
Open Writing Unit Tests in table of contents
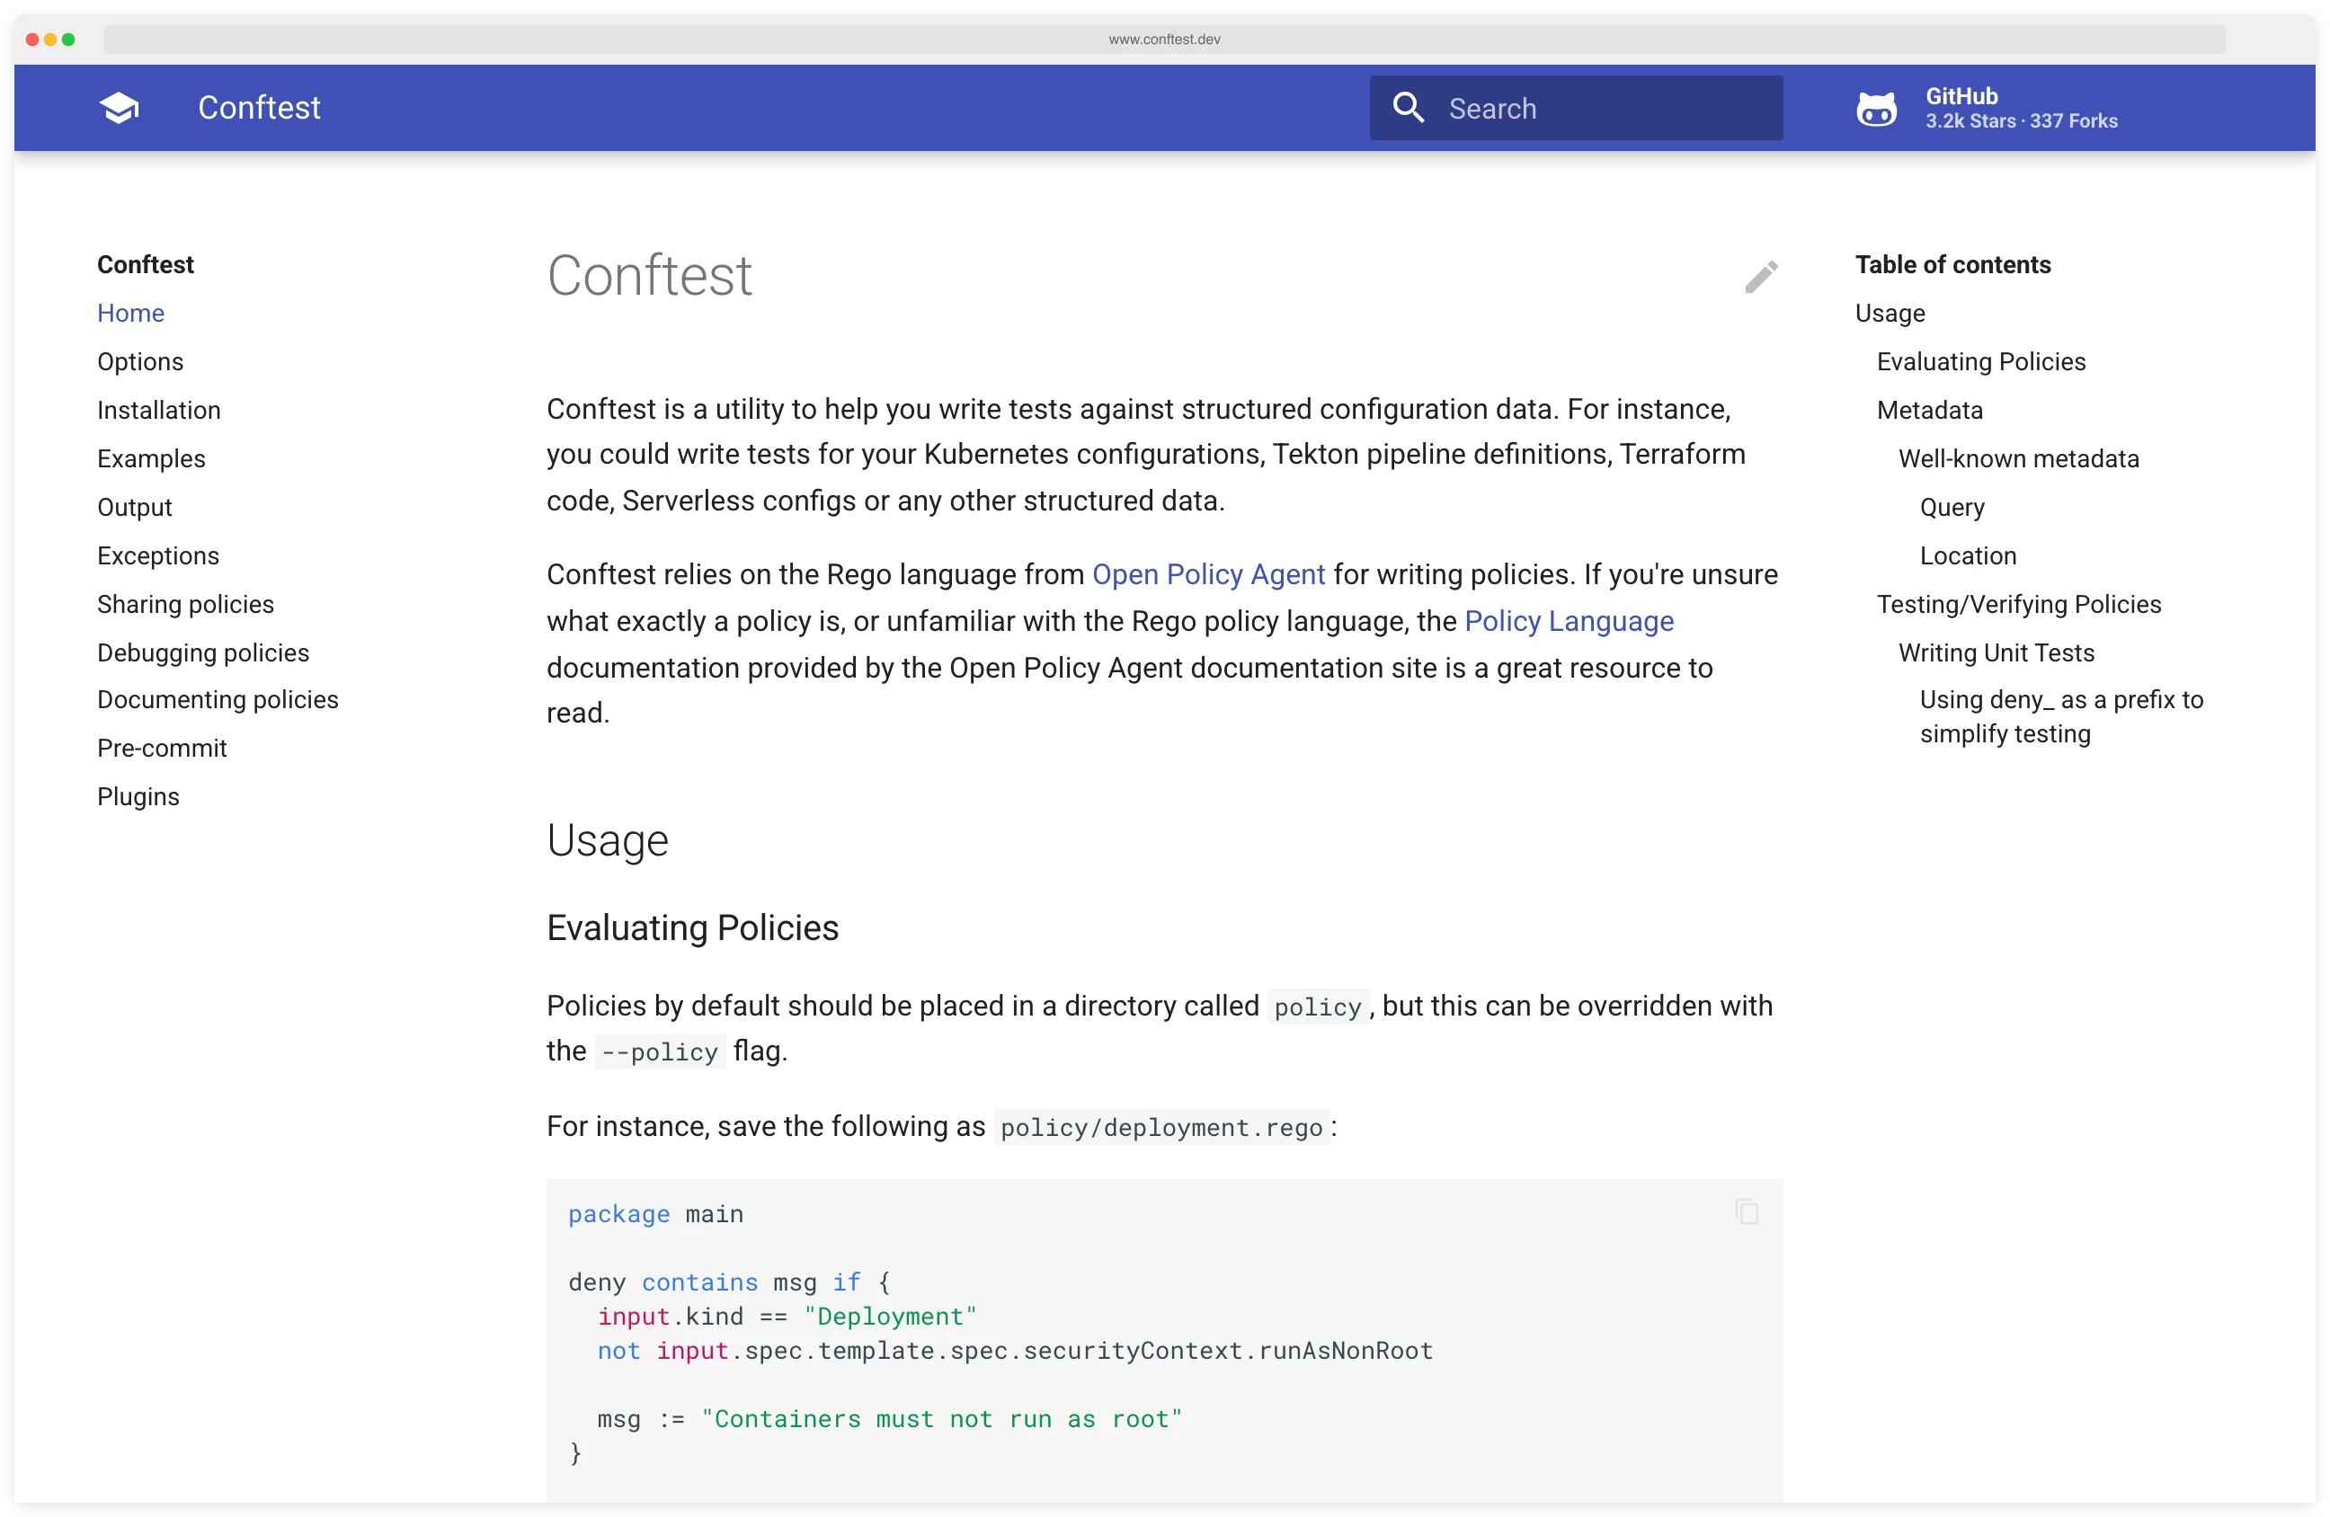tap(1997, 652)
